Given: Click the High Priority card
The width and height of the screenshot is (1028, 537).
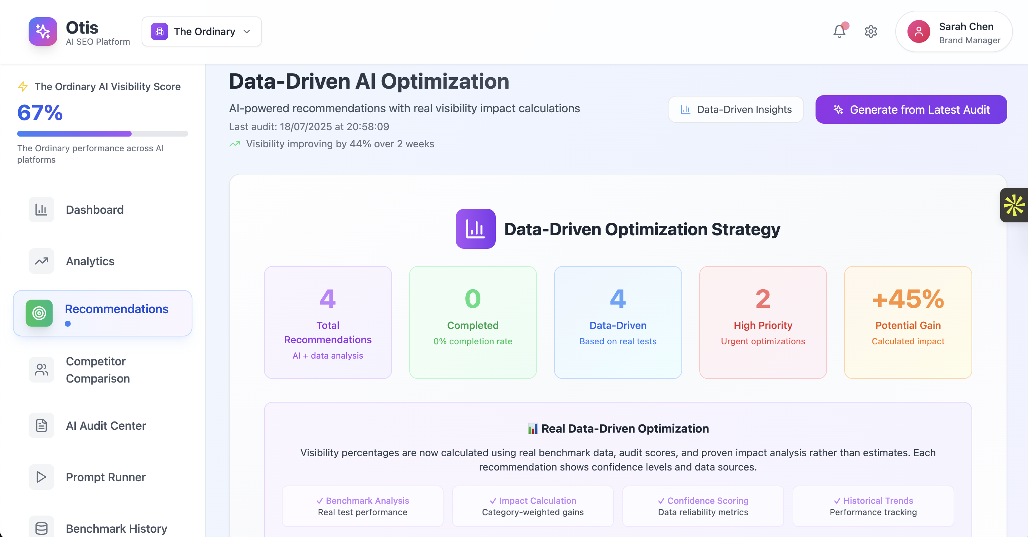Looking at the screenshot, I should click(x=763, y=322).
